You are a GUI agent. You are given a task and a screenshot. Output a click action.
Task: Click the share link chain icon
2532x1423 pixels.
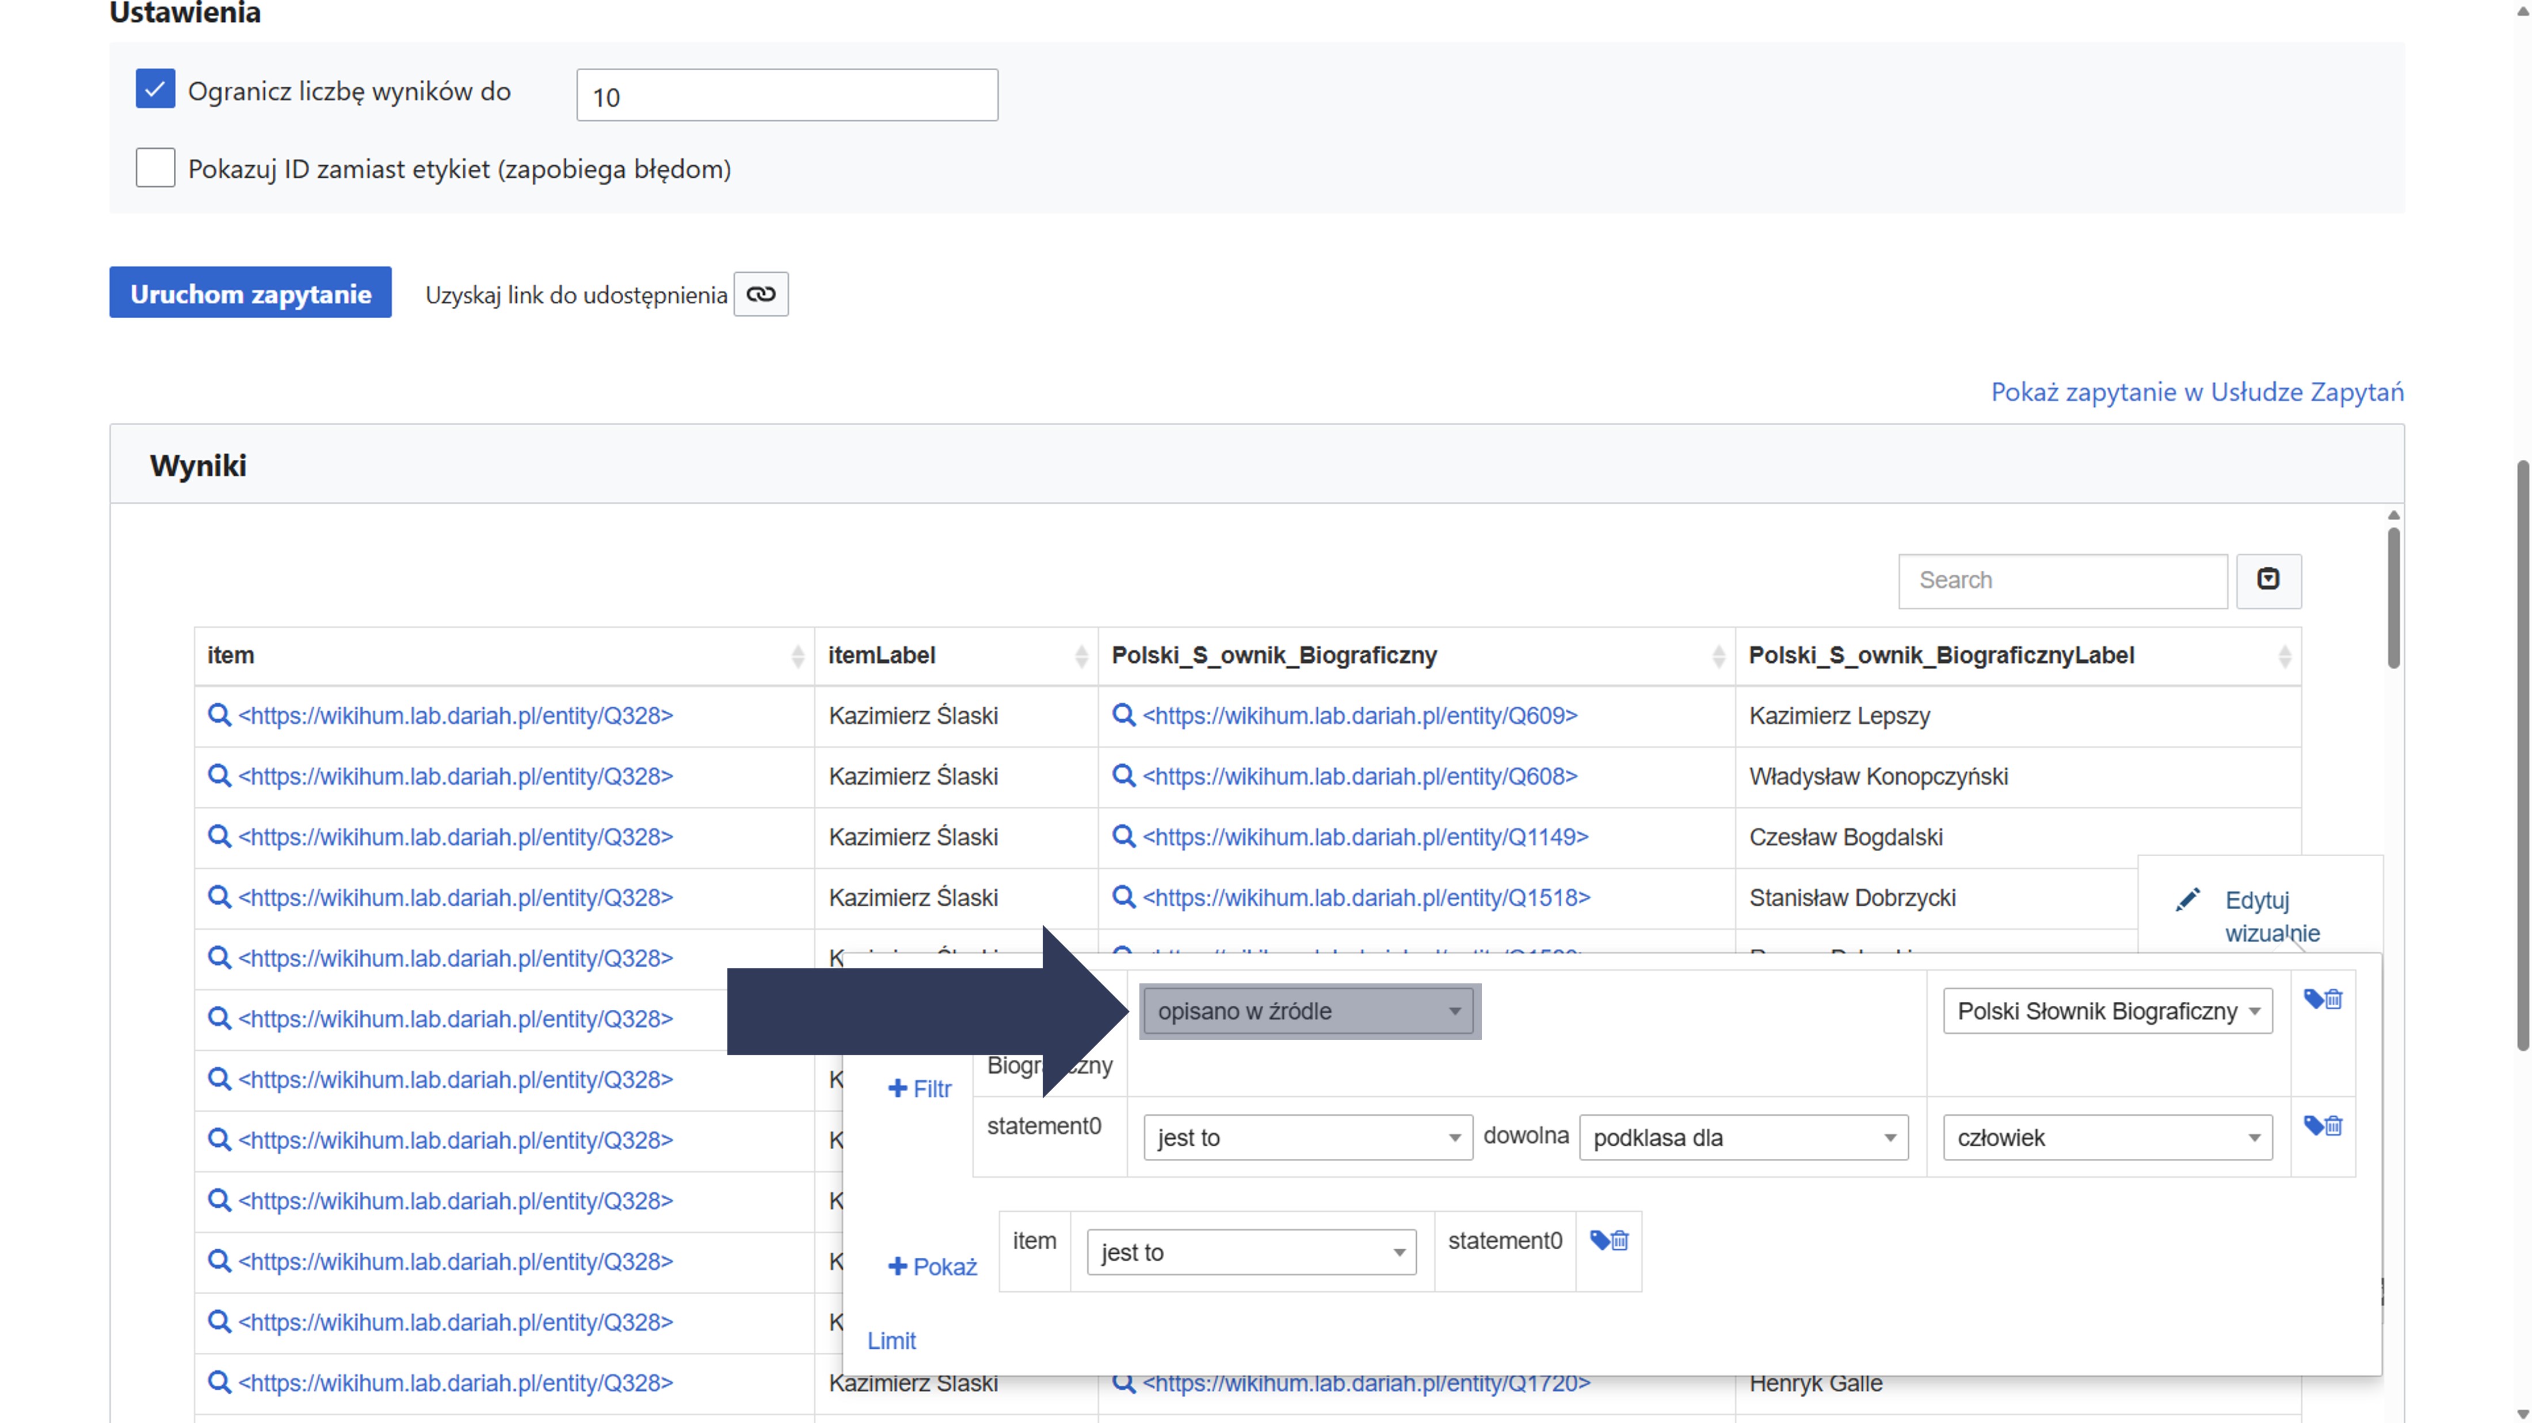point(761,294)
